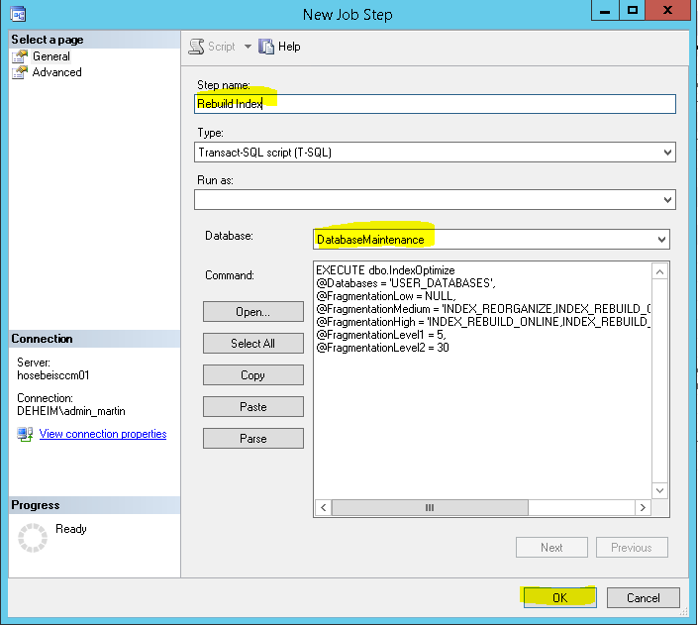Click into the Step name field
Image resolution: width=698 pixels, height=625 pixels.
click(435, 104)
